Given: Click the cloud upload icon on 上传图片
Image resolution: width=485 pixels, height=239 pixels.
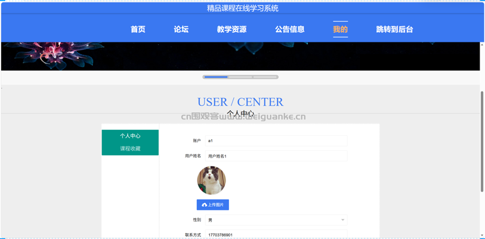Looking at the screenshot, I should (204, 205).
